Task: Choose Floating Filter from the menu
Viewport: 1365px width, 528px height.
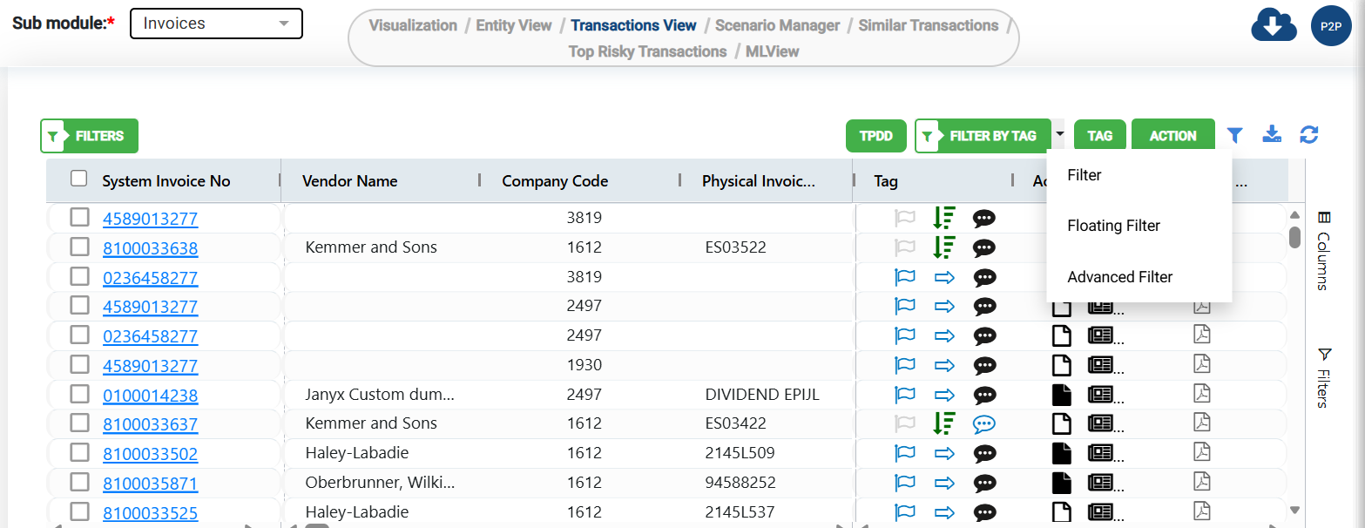Action: 1139,226
